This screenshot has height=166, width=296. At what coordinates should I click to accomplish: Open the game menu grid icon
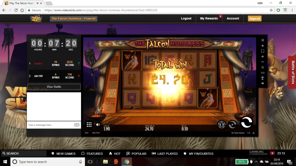point(89,125)
